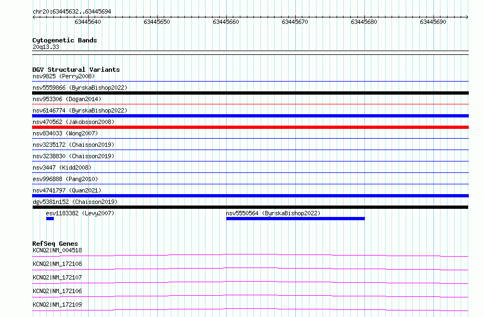Image resolution: width=484 pixels, height=317 pixels.
Task: Click ruler position 63445640
Action: click(x=88, y=22)
